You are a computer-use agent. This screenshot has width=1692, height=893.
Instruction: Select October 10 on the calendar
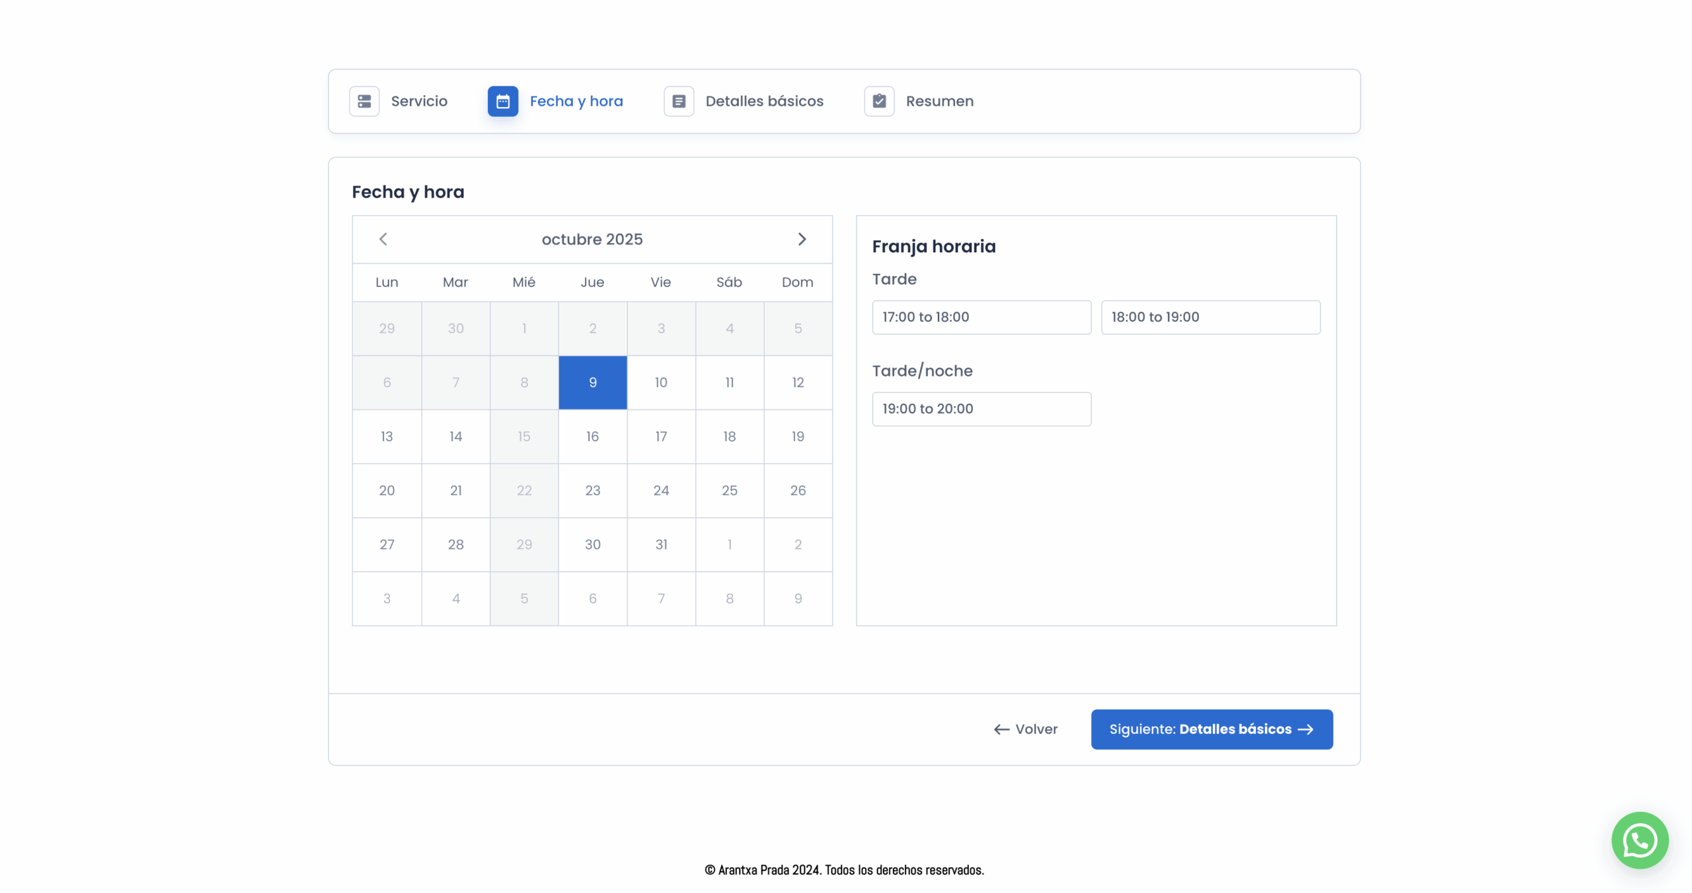(661, 382)
